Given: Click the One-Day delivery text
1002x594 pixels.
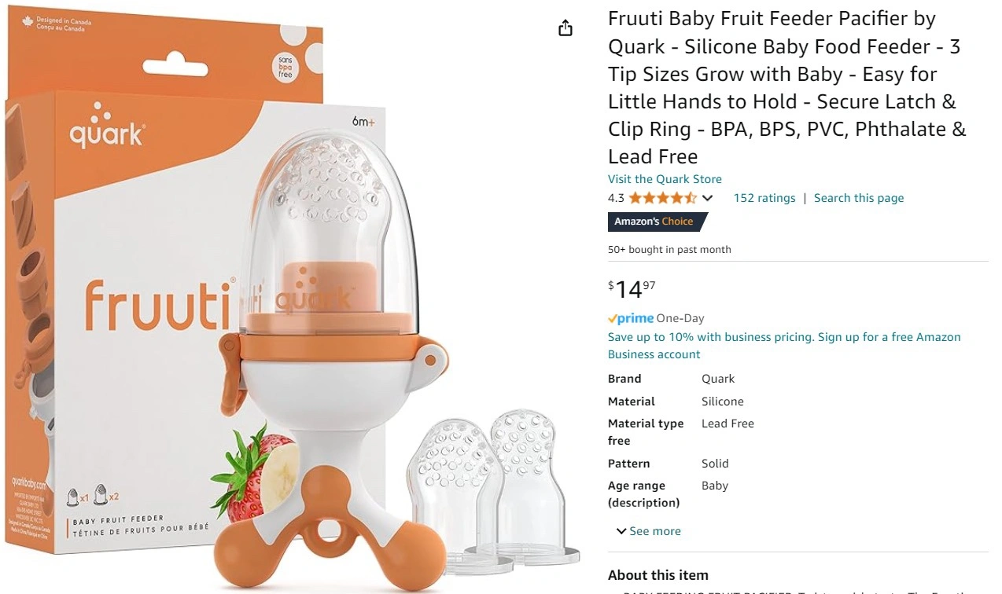Looking at the screenshot, I should point(680,318).
